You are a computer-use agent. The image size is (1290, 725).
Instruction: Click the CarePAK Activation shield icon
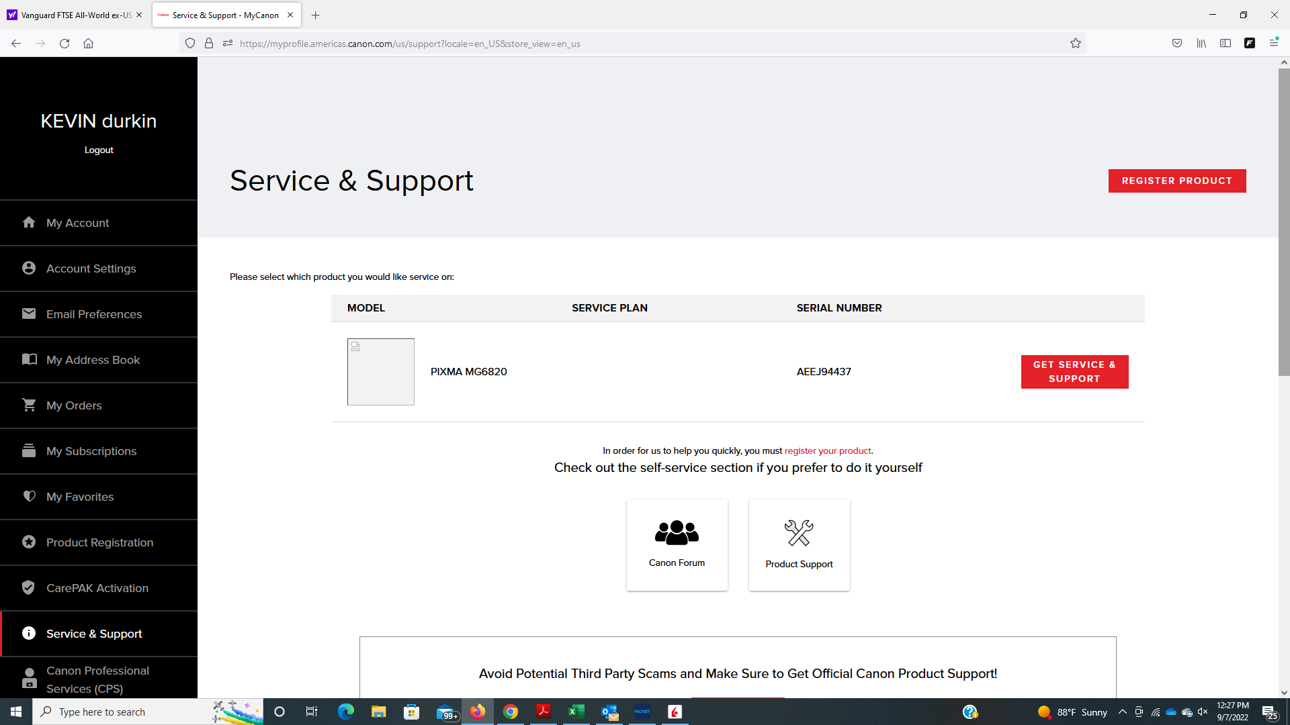coord(29,587)
